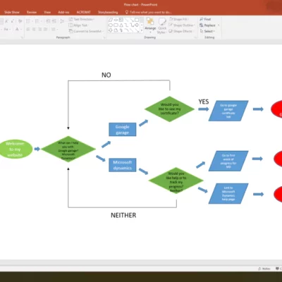Open the font color dropdown
This screenshot has width=282, height=282.
pyautogui.click(x=18, y=30)
